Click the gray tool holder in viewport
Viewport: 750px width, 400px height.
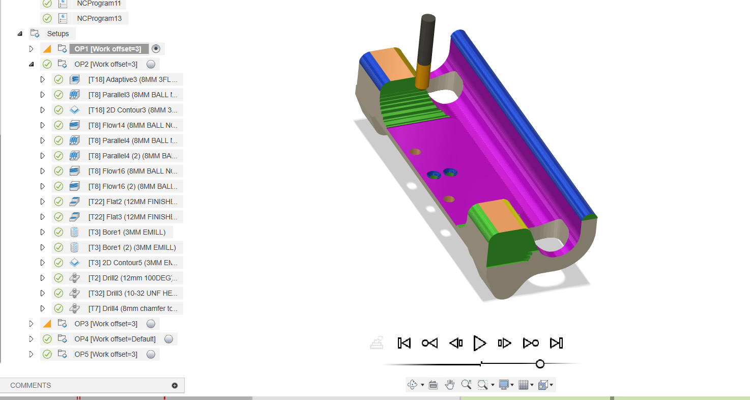(426, 40)
